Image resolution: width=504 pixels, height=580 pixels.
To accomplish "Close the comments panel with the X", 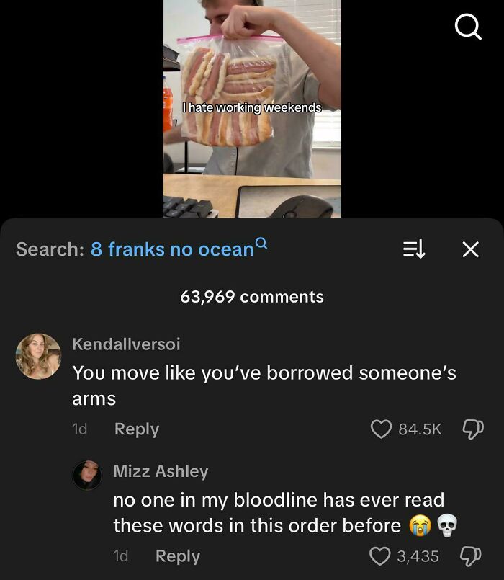I will [472, 249].
